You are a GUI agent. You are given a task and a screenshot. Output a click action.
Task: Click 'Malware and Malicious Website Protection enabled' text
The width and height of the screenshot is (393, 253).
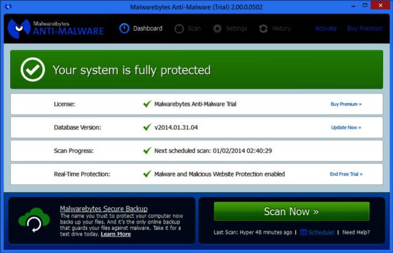219,174
